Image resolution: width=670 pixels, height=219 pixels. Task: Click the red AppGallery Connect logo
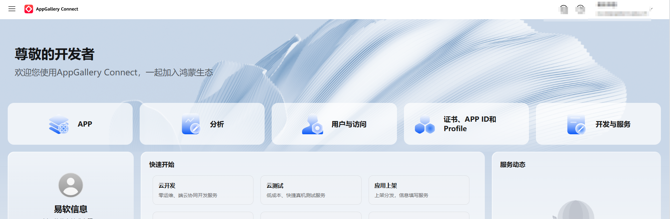coord(29,9)
